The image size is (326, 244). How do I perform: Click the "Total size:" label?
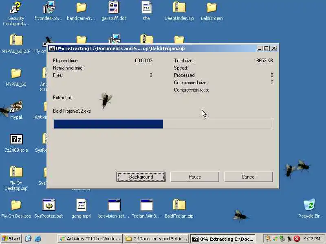pos(184,61)
